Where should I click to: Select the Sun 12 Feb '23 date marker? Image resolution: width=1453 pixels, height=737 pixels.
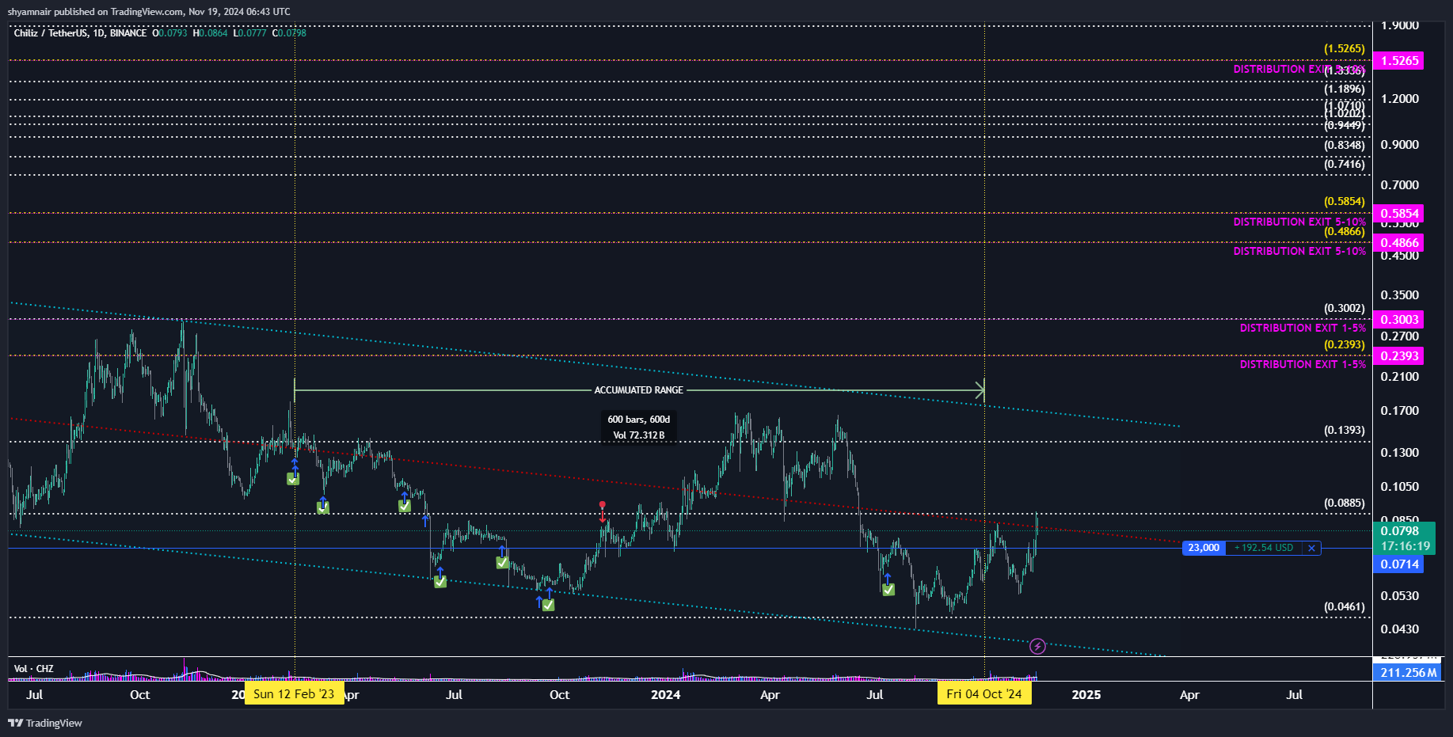coord(294,694)
